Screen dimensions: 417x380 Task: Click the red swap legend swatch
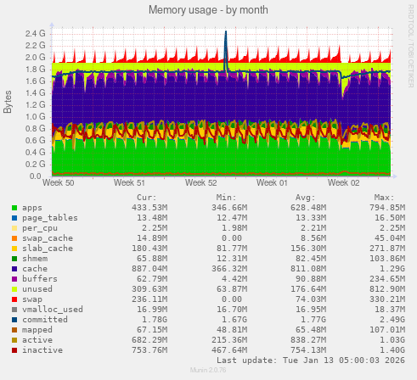click(x=14, y=299)
